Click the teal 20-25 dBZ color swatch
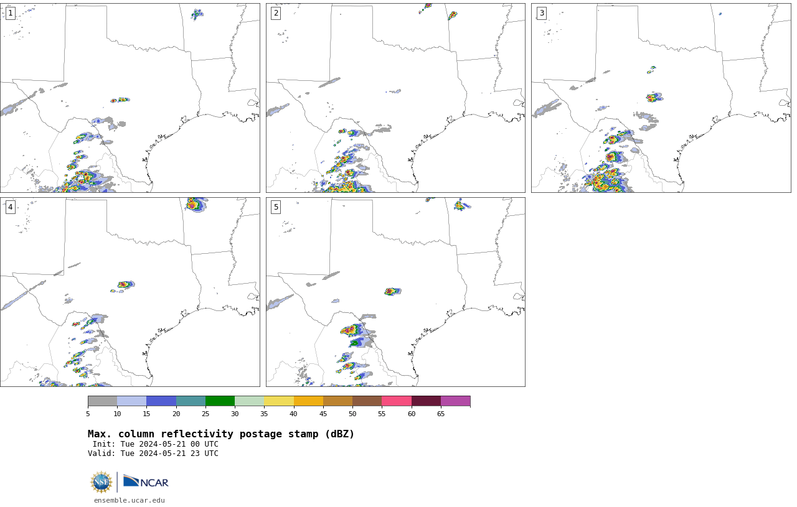The image size is (797, 507). coord(191,401)
